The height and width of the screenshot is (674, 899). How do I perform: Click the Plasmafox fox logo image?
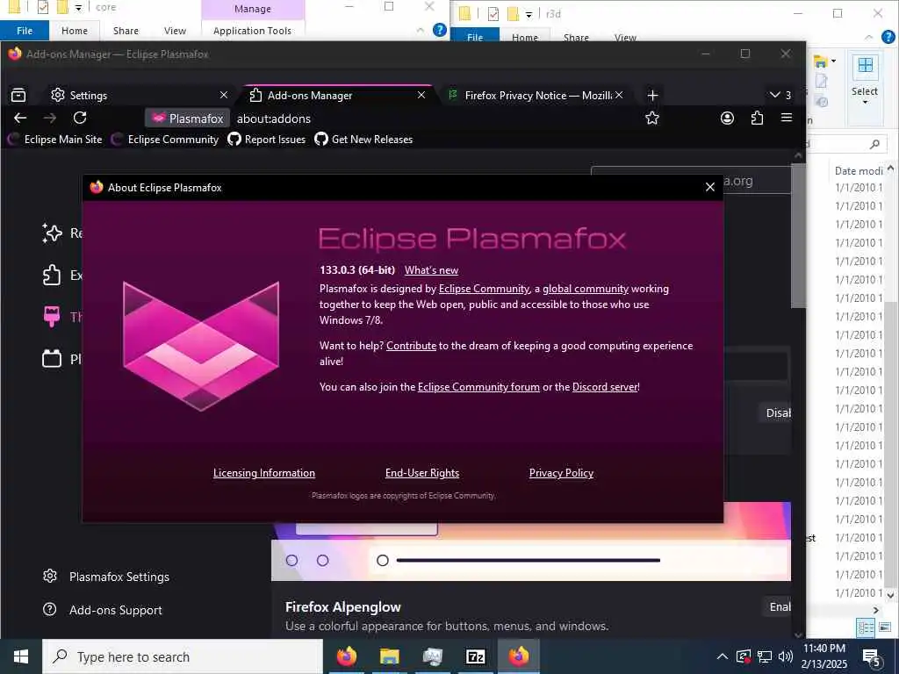point(201,346)
